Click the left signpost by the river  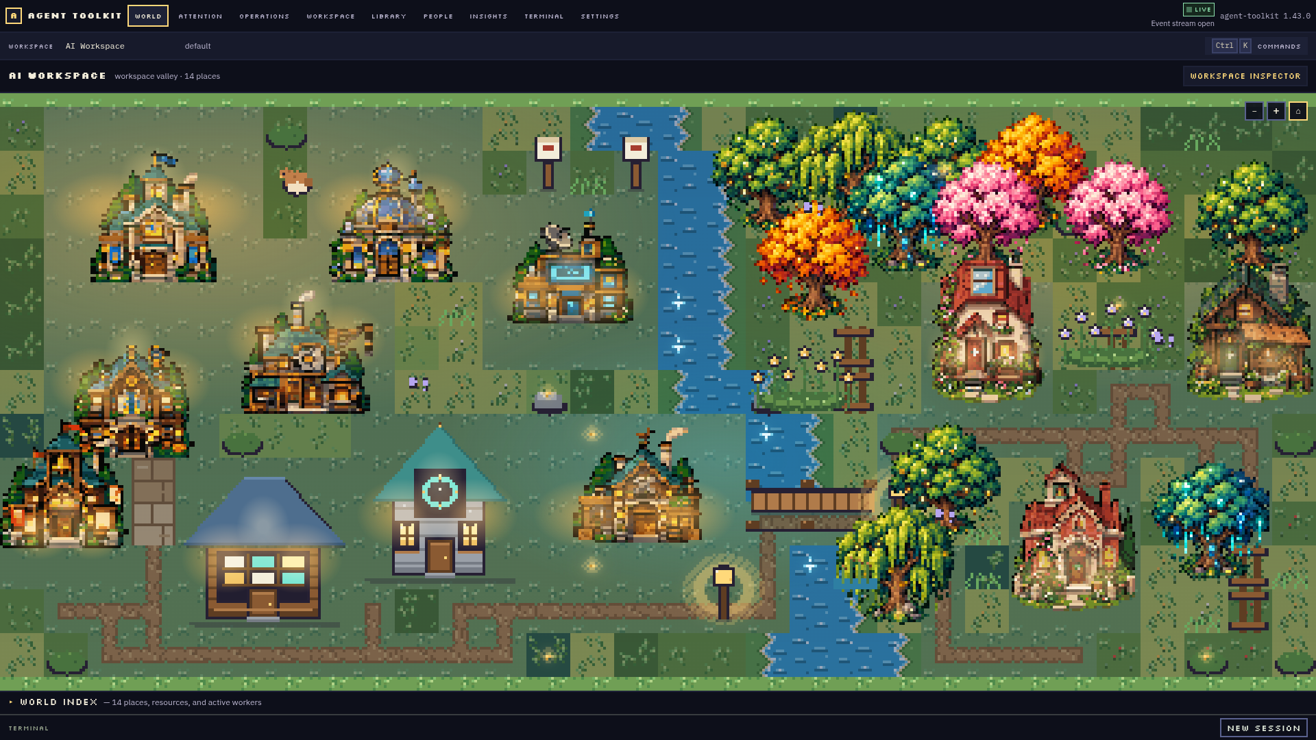(548, 162)
